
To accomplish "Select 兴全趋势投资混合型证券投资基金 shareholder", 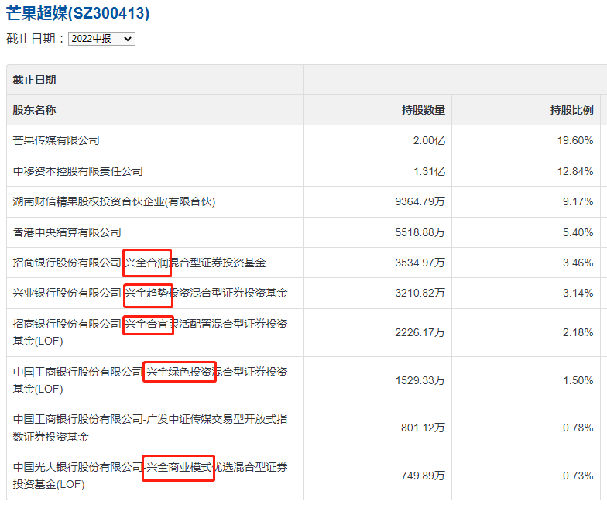I will 150,293.
